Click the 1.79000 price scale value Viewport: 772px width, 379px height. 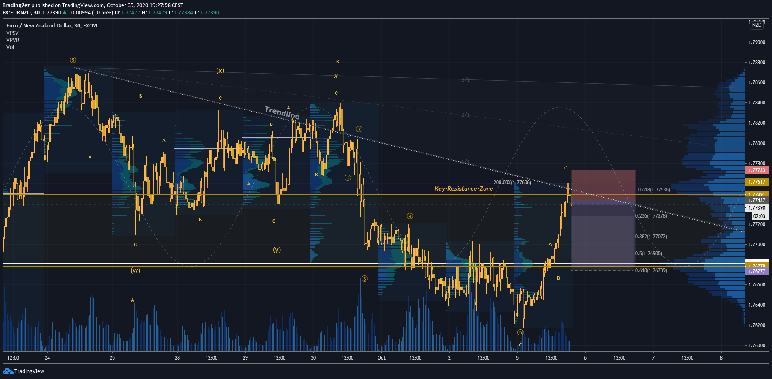tap(757, 42)
